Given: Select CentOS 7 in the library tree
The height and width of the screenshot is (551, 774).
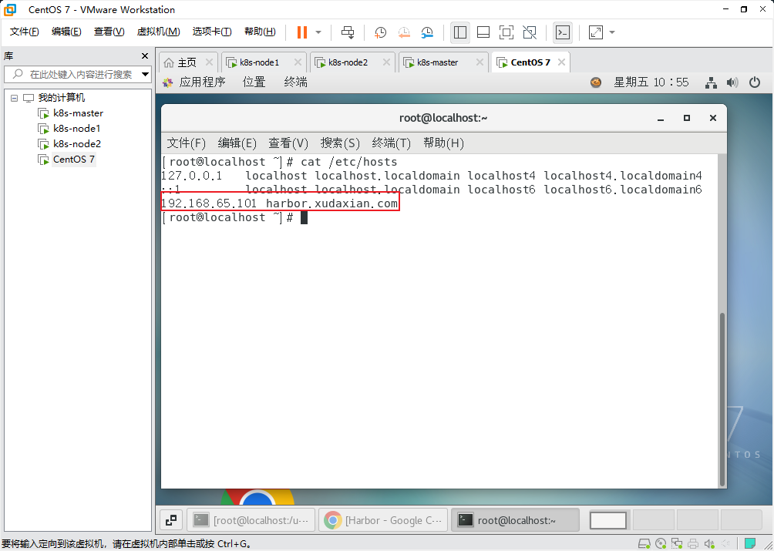Looking at the screenshot, I should 73,159.
